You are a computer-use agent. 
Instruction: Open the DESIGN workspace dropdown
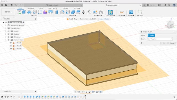tap(8, 12)
